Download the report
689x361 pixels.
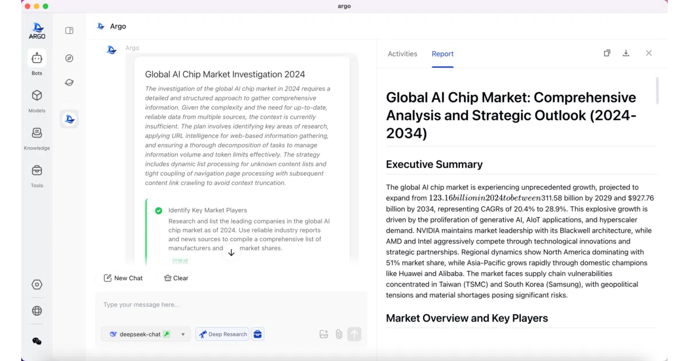(x=626, y=53)
